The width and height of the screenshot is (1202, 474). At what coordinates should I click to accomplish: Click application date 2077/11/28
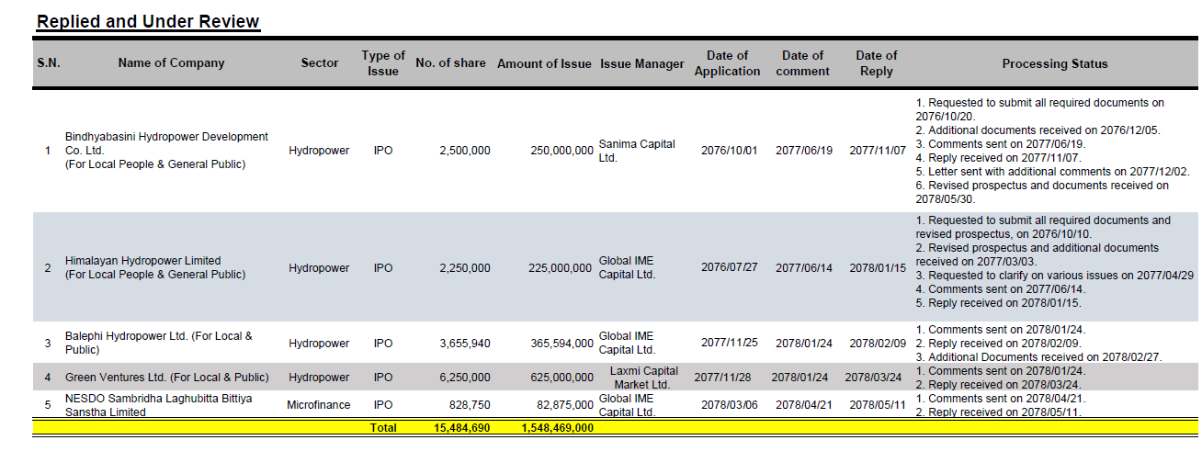point(722,378)
